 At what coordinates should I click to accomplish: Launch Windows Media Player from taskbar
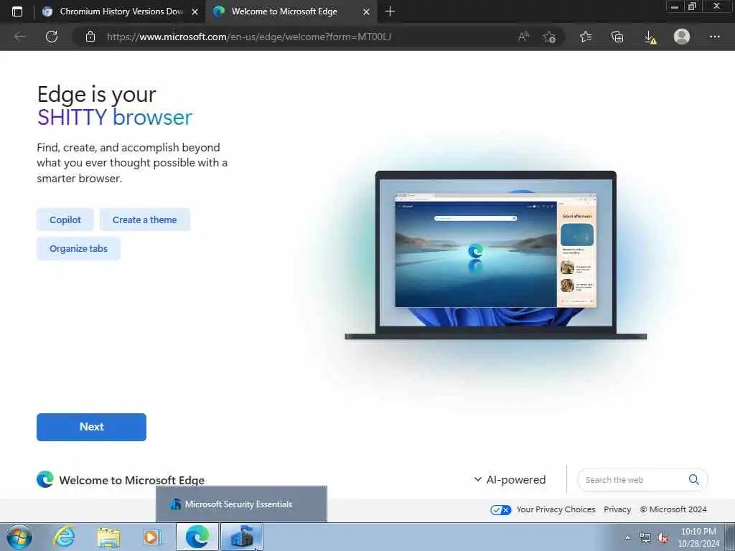click(151, 537)
